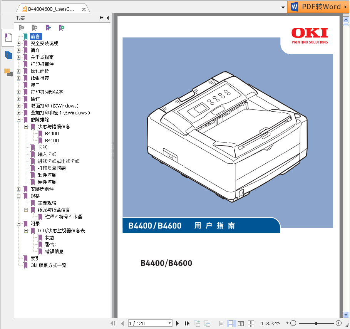Open the B4600 bookmark

(x=52, y=141)
